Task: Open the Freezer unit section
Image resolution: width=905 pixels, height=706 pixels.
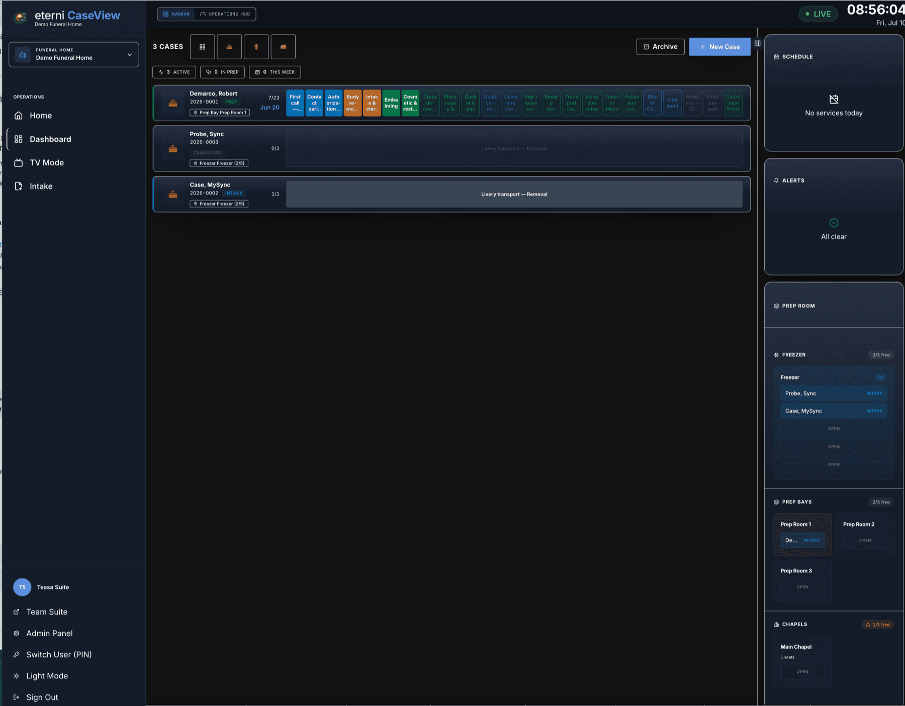Action: coord(834,377)
